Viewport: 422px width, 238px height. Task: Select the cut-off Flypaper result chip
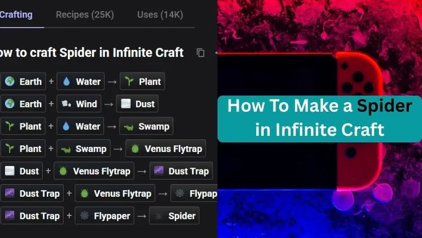coord(194,193)
